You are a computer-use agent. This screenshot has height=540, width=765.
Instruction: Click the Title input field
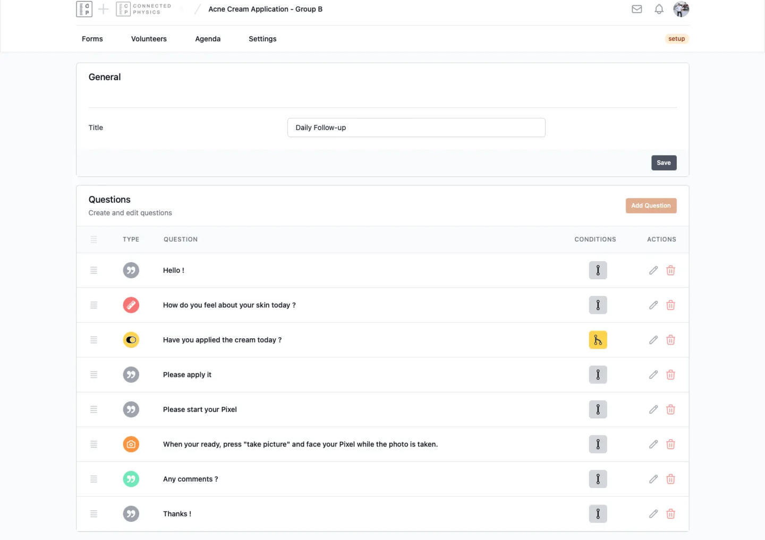click(x=416, y=127)
